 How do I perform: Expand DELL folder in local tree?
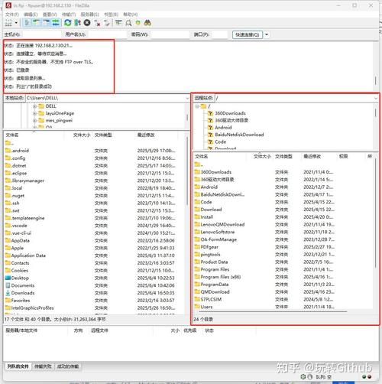click(35, 106)
